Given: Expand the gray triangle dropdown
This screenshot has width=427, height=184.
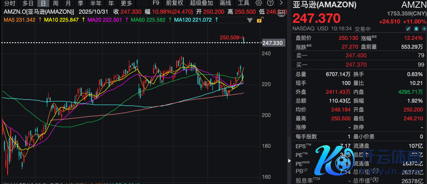Looking at the screenshot, I should (x=249, y=19).
